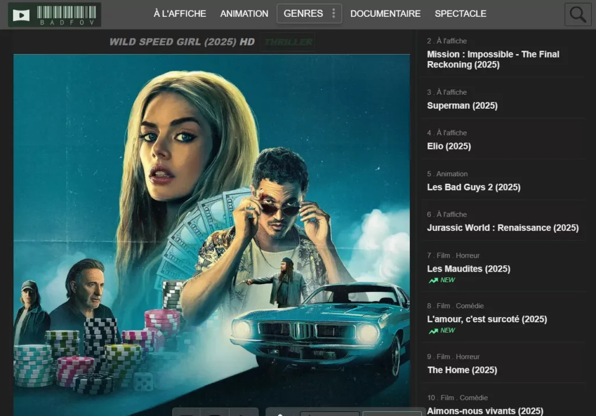Image resolution: width=596 pixels, height=416 pixels.
Task: Open the GENRES dropdown
Action: (304, 13)
